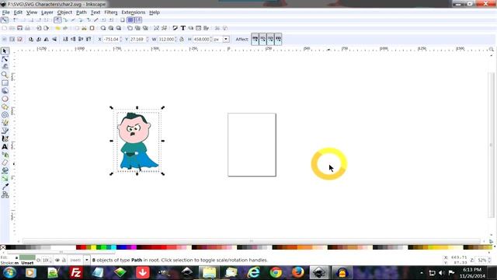Select the 3D box tool

[5, 91]
